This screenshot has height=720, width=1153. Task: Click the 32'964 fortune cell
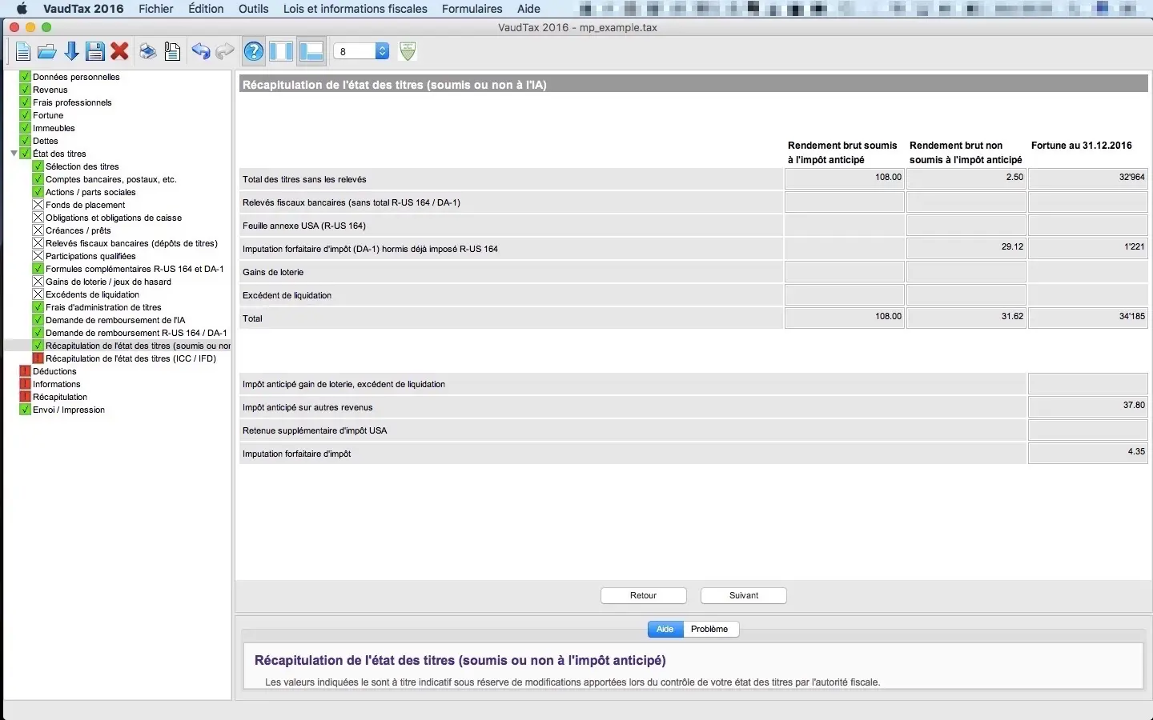1088,178
